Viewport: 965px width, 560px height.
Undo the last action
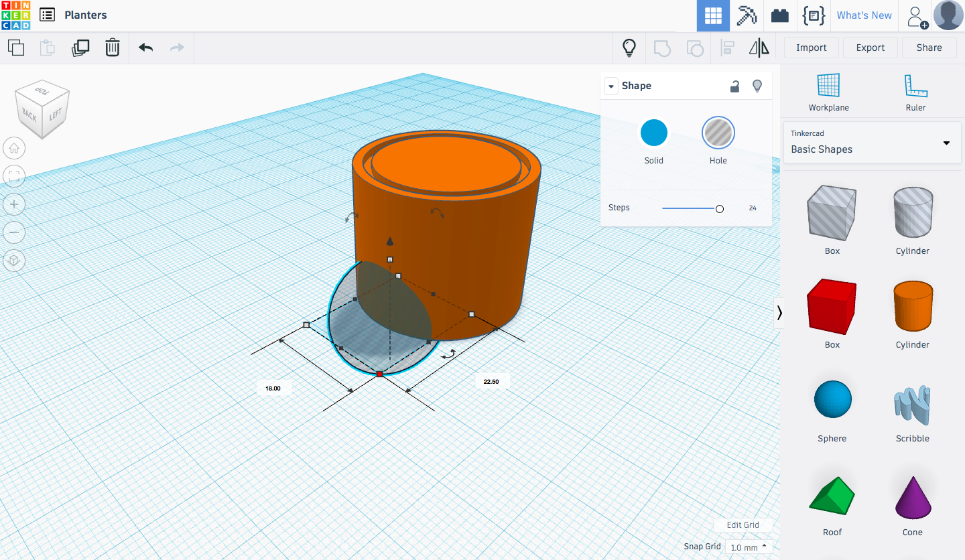pos(145,48)
